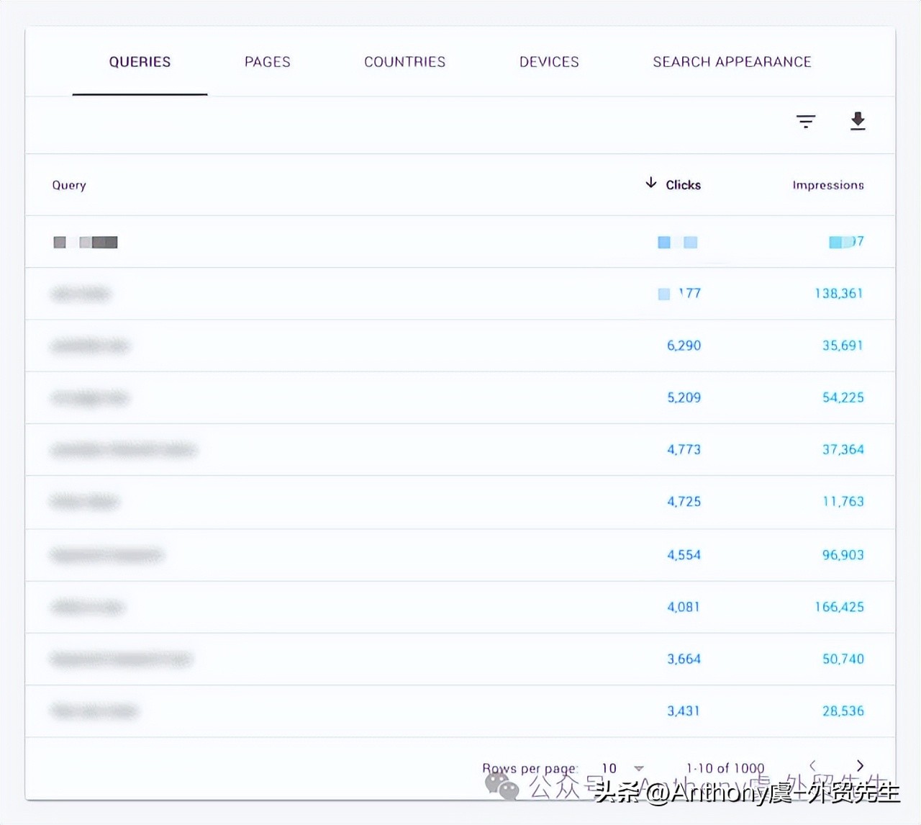The width and height of the screenshot is (921, 825).
Task: Click the descending sort arrow beside Clicks
Action: coord(650,184)
